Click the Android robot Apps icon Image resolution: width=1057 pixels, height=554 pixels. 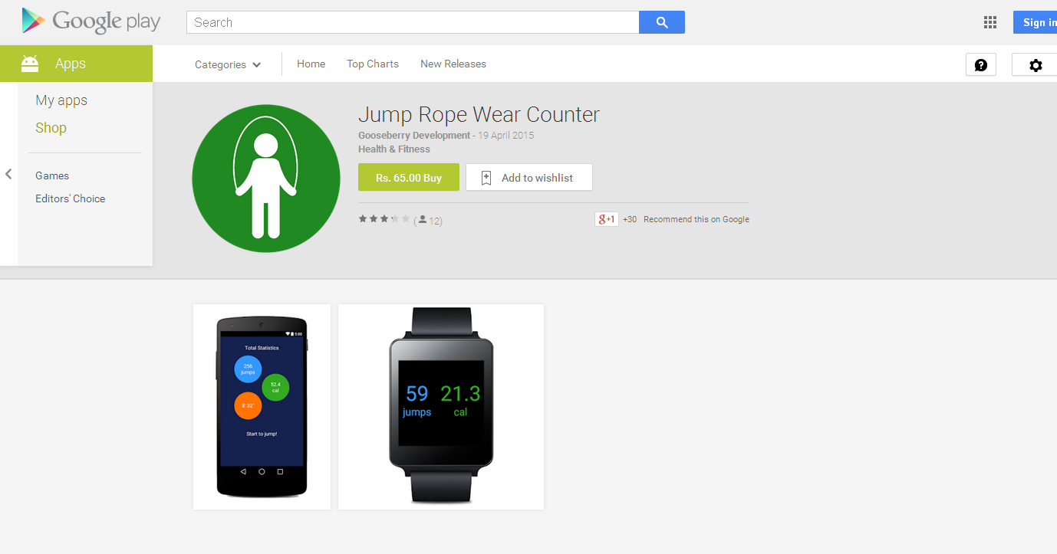pos(30,64)
